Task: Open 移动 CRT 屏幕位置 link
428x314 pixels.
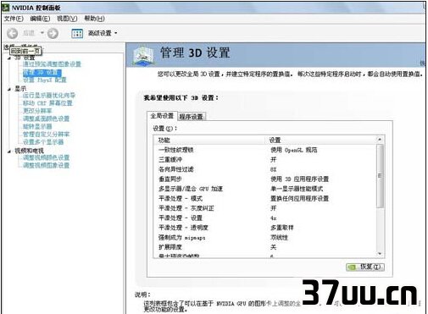Action: 47,103
